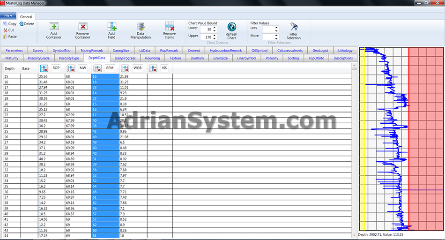Switch to the LitData tab
This screenshot has height=240, width=445.
145,51
